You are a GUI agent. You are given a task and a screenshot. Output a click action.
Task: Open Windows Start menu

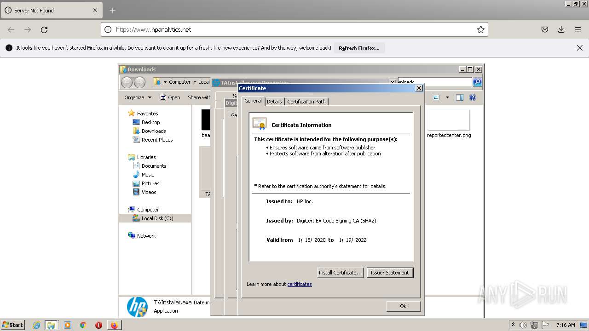tap(13, 325)
